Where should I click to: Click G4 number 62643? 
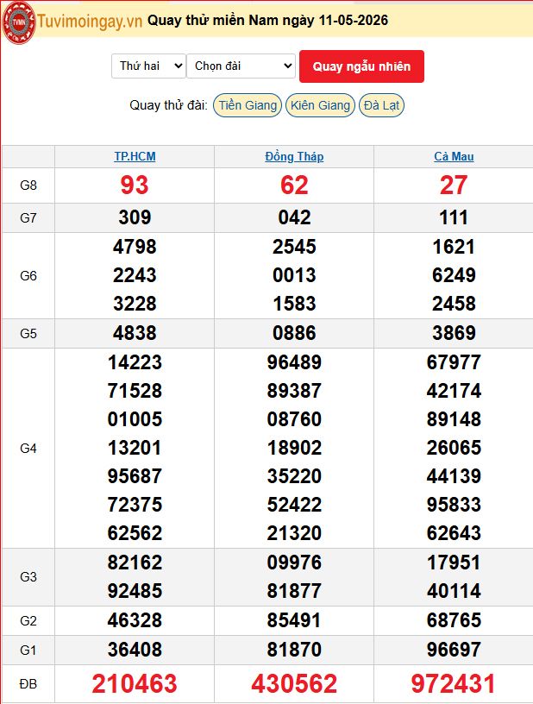click(454, 533)
